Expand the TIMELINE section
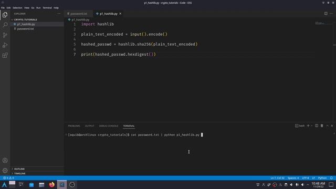The image size is (336, 189). click(37, 173)
